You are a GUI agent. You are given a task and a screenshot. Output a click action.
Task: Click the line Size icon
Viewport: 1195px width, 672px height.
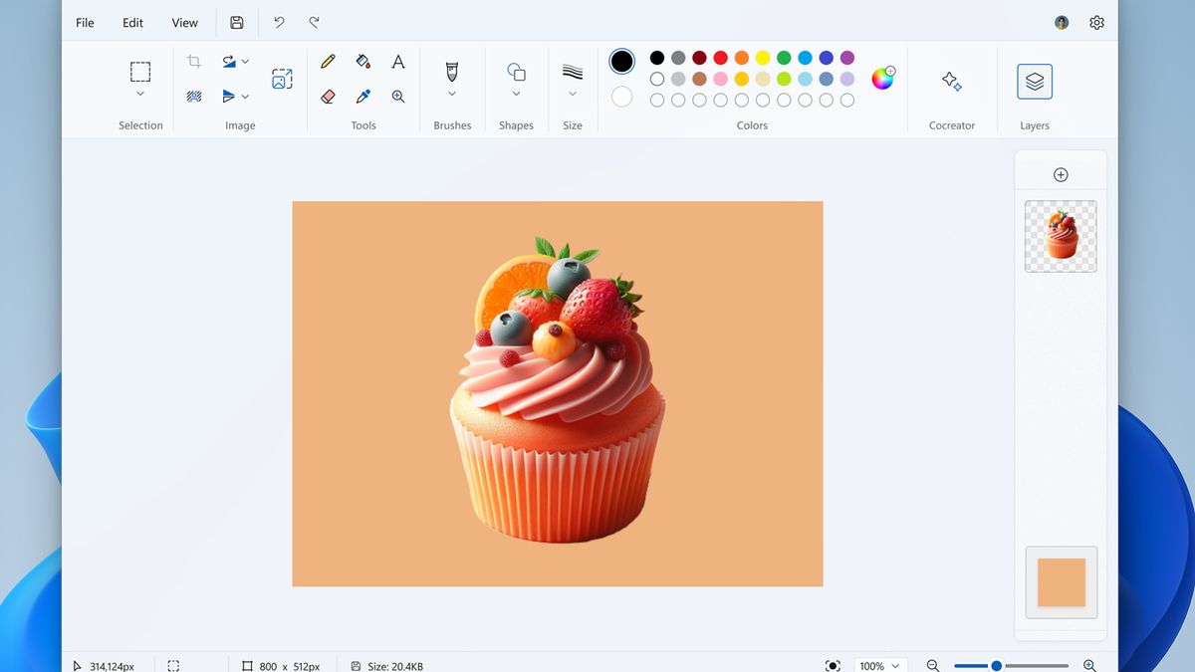[x=573, y=72]
